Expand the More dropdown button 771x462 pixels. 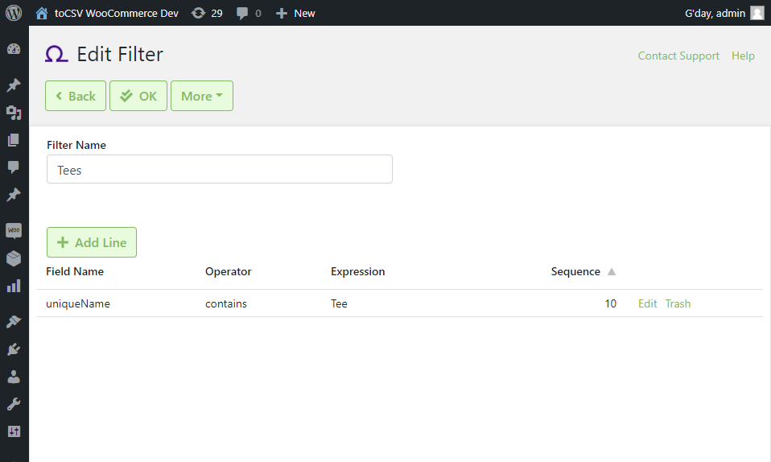tap(202, 96)
